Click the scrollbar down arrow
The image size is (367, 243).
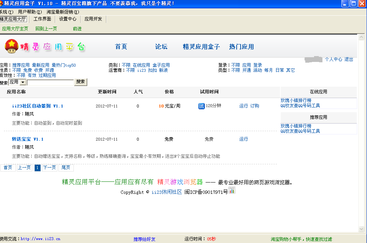362,229
